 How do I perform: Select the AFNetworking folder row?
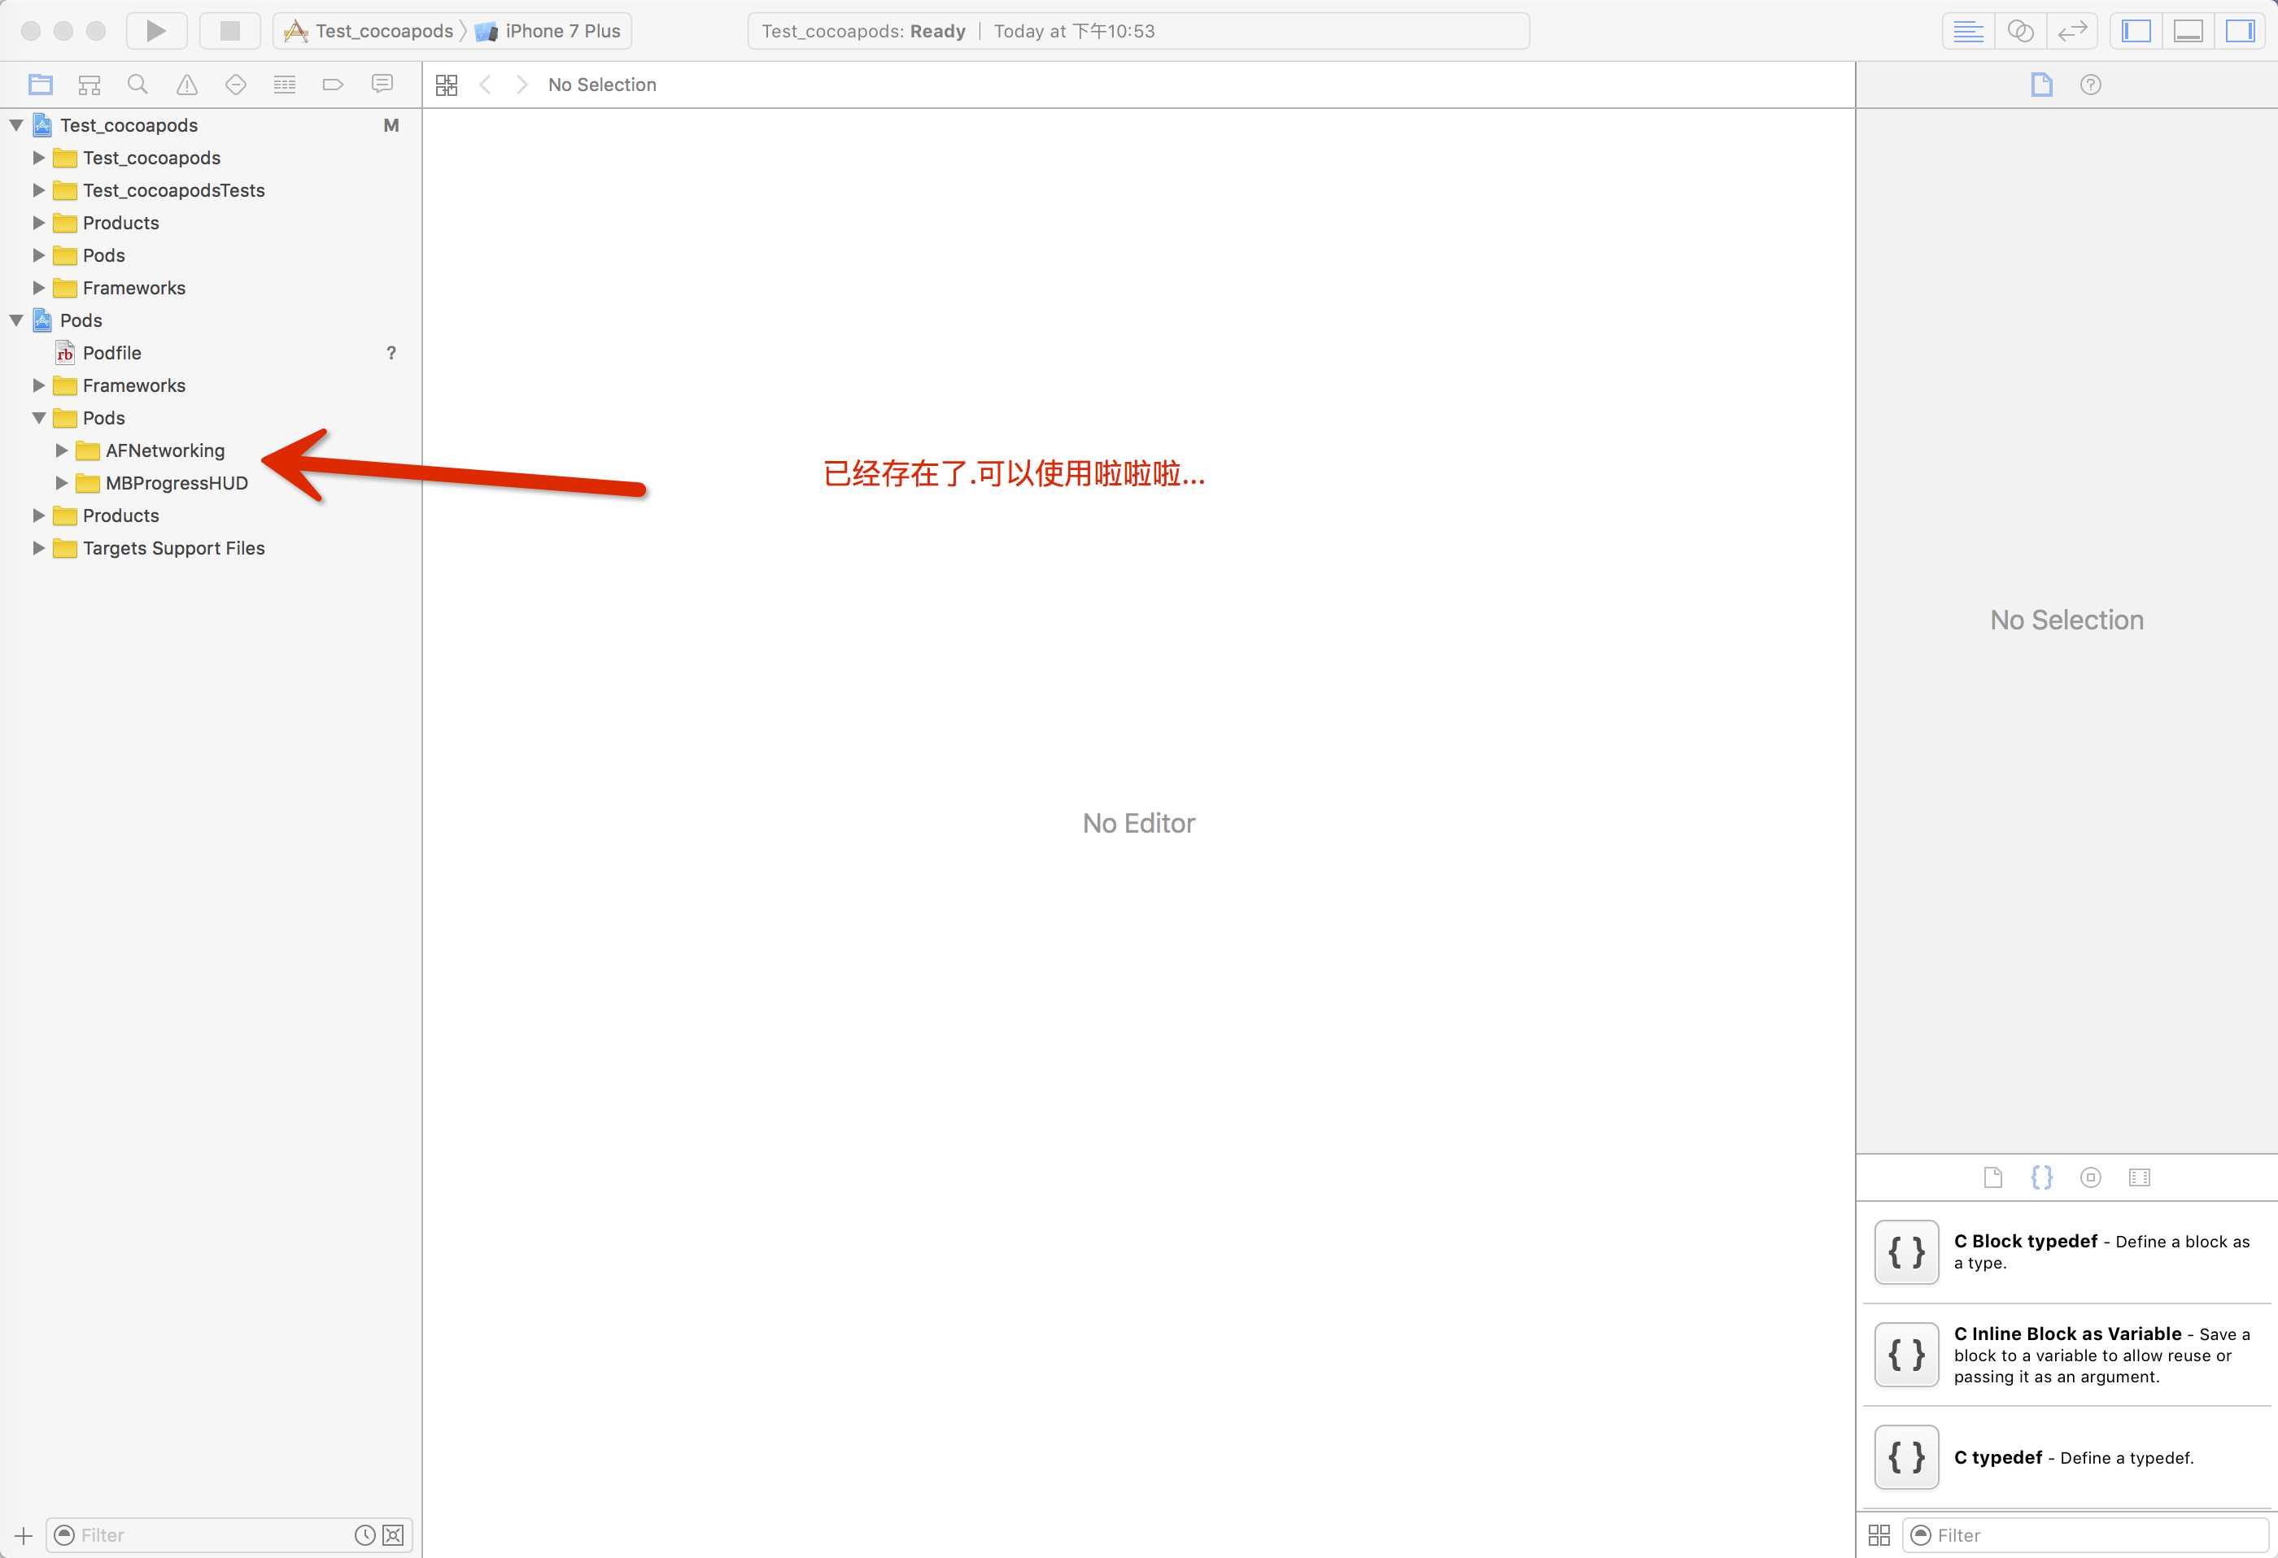pyautogui.click(x=211, y=450)
